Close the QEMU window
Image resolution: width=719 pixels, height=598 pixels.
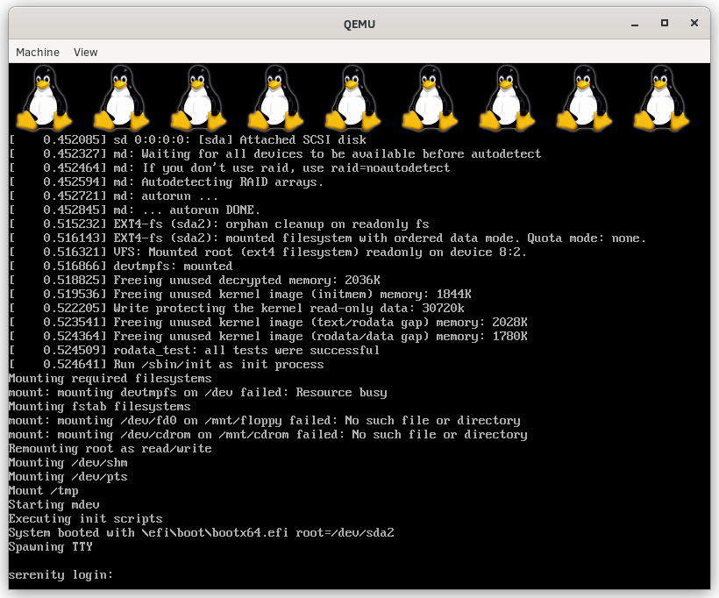[x=694, y=23]
